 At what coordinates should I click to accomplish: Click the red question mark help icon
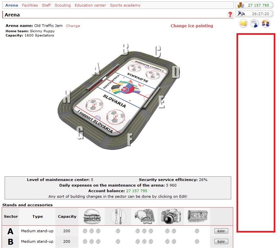pos(230,14)
